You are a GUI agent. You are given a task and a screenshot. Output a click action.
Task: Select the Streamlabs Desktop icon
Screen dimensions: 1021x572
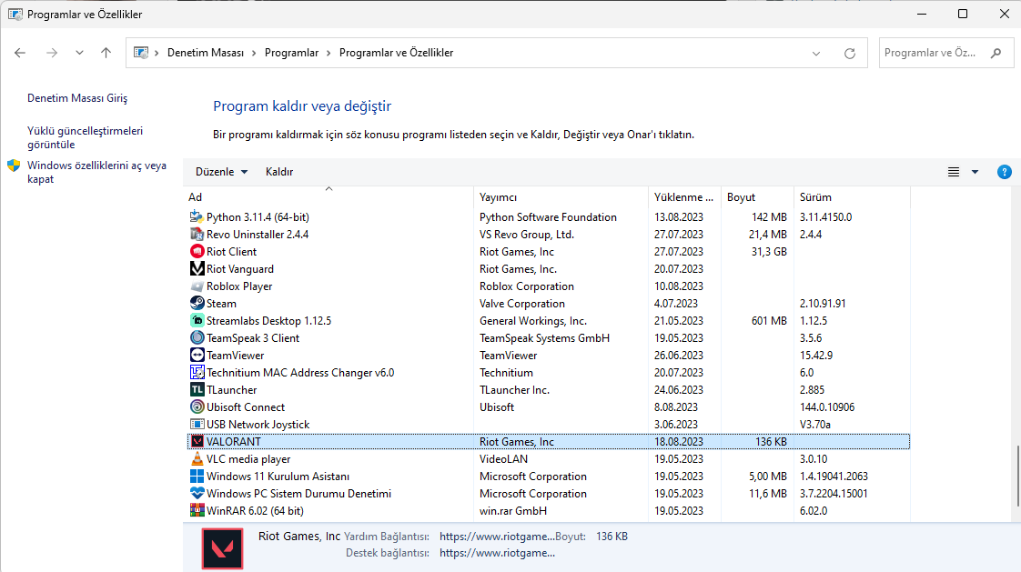tap(197, 321)
